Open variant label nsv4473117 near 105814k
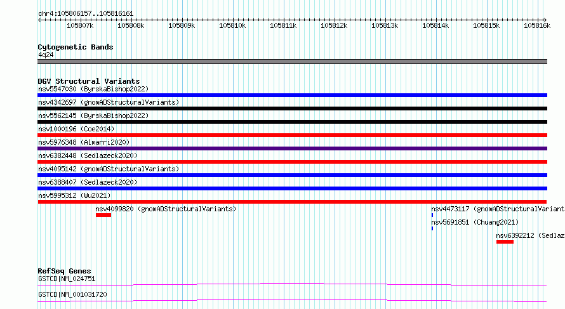 point(498,209)
